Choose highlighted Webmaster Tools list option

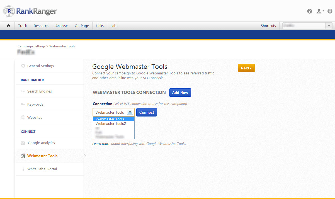[x=110, y=119]
